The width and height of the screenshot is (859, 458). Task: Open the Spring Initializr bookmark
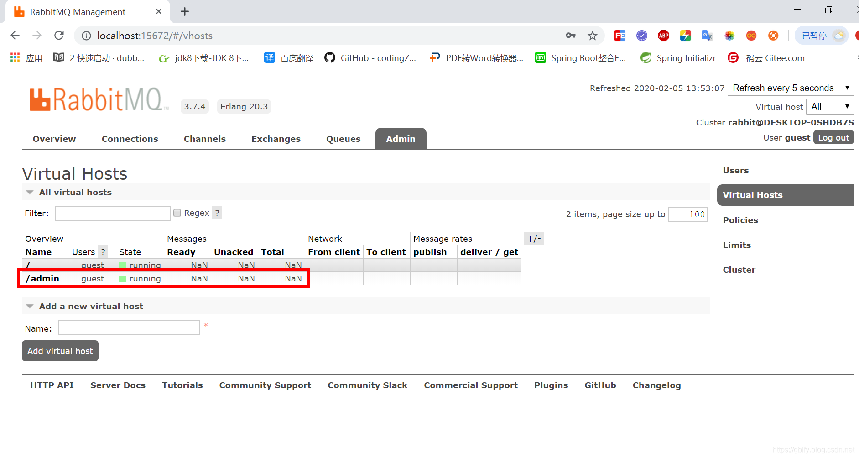pos(678,58)
